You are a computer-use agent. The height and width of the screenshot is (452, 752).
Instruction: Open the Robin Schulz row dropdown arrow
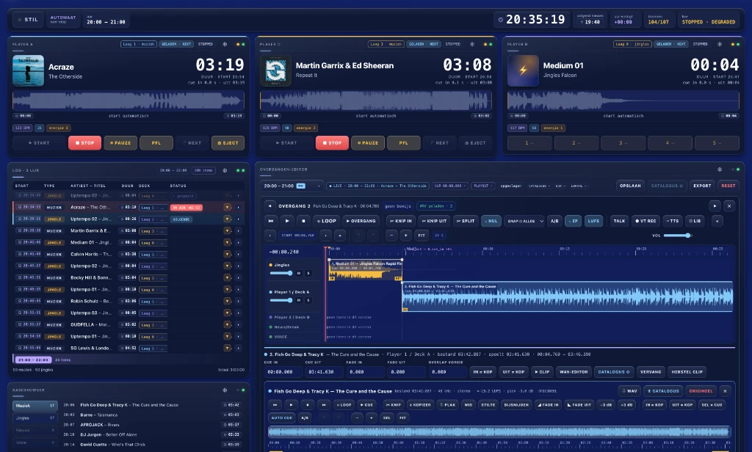[x=228, y=301]
